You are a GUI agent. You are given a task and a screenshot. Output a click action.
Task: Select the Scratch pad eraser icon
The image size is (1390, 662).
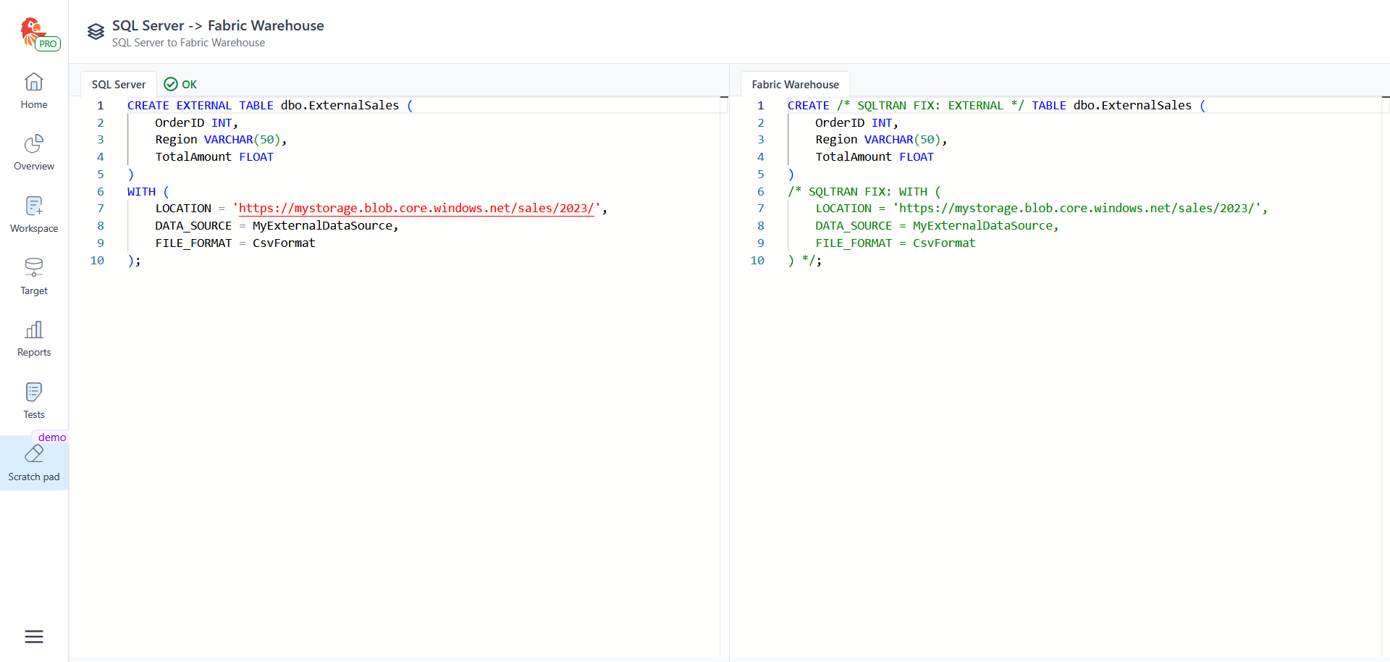(34, 454)
